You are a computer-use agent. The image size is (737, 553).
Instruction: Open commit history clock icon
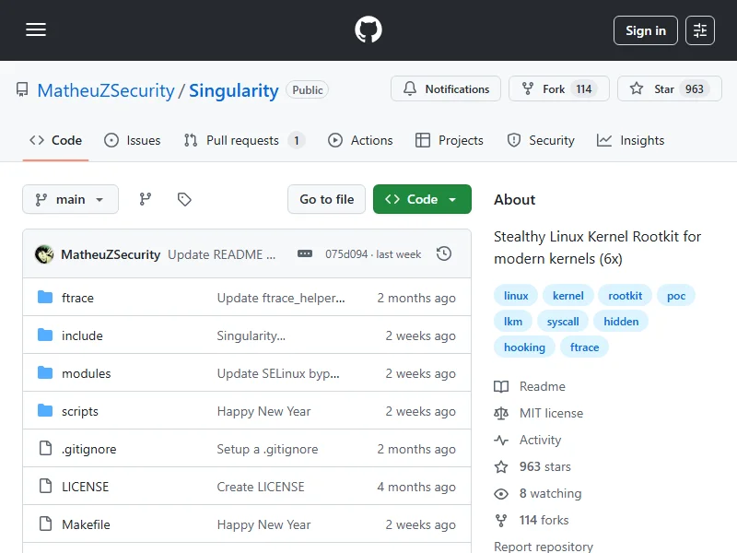(444, 253)
